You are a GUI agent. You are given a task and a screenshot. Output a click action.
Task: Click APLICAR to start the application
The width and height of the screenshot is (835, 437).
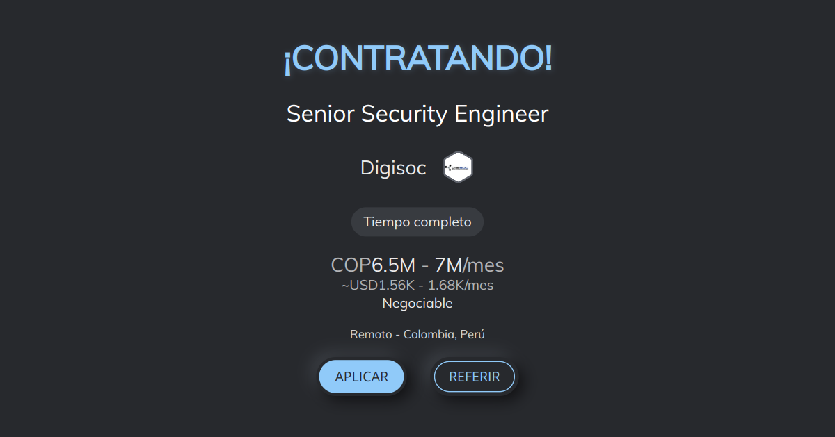(361, 376)
